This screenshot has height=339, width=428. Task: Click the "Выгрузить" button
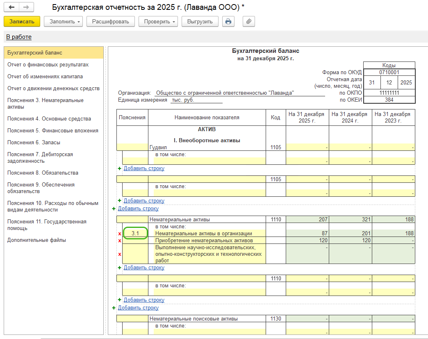[200, 22]
